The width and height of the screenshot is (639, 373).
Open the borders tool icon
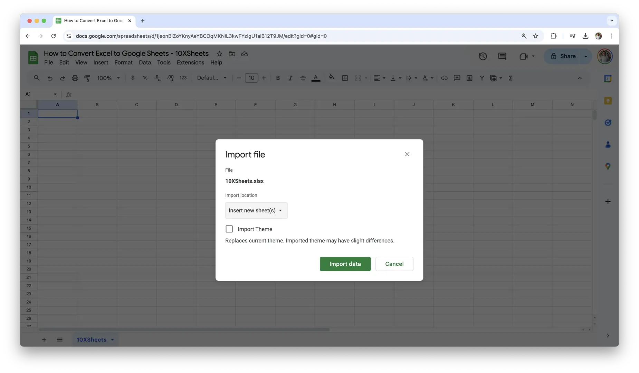(x=345, y=78)
